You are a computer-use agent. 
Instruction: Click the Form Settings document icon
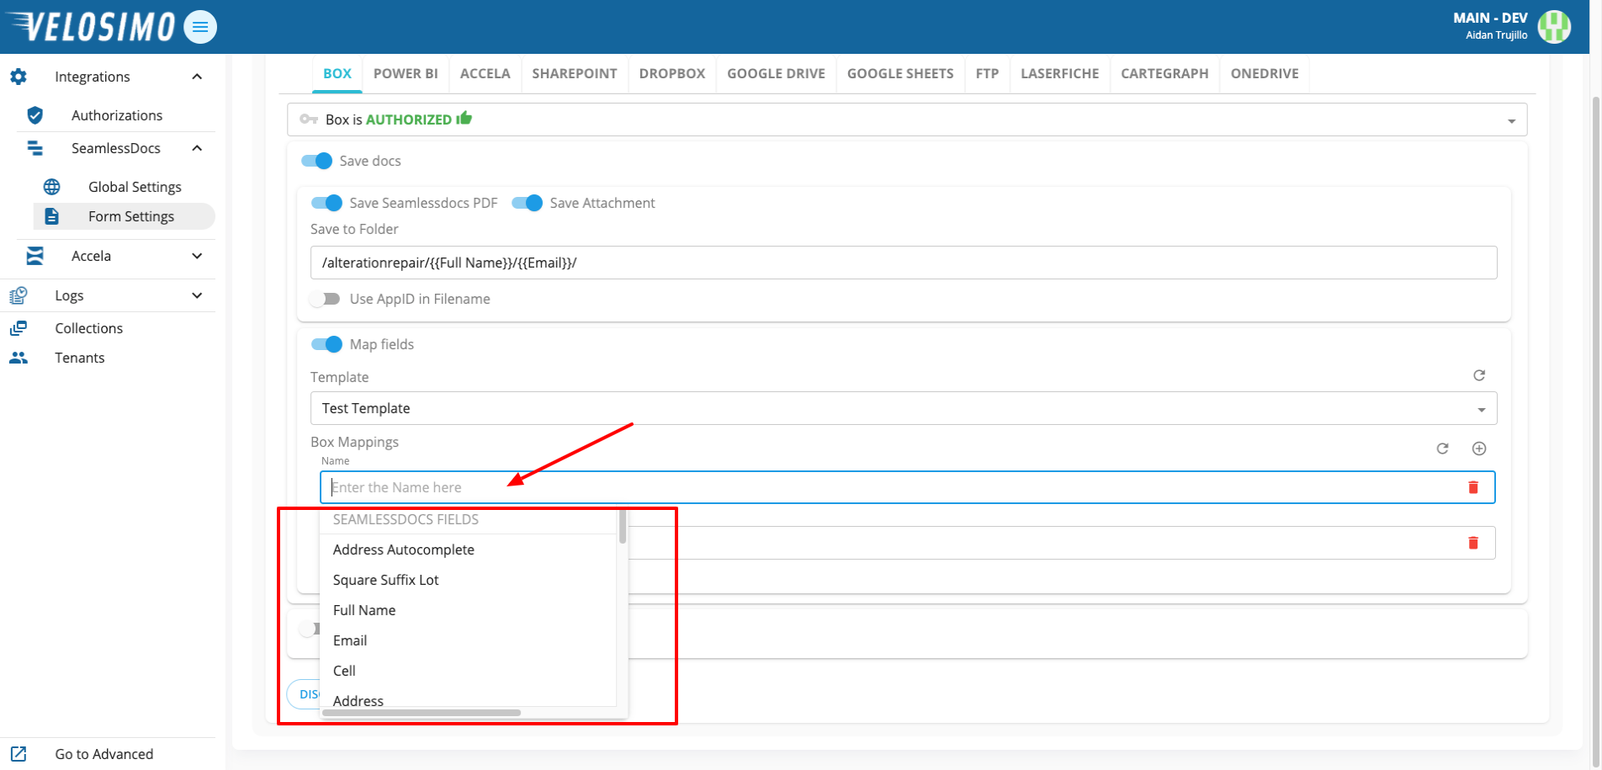click(x=52, y=216)
